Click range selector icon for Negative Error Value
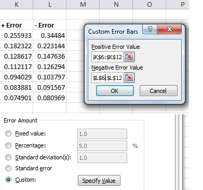The width and height of the screenshot is (203, 190). [x=129, y=78]
